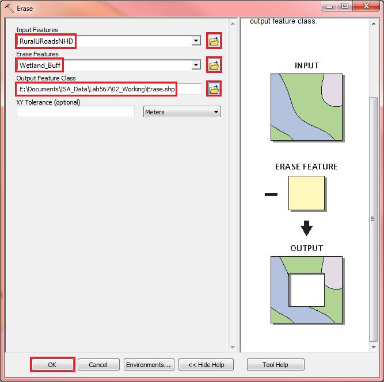Select the OUTPUT diagram illustration
384x382 pixels.
coord(306,289)
